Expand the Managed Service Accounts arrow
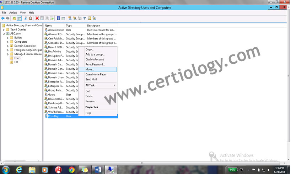 coord(8,54)
